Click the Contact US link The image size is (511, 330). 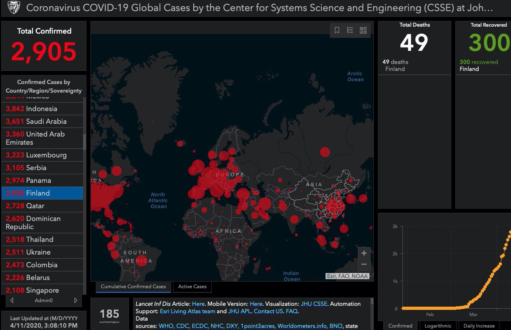pos(268,311)
